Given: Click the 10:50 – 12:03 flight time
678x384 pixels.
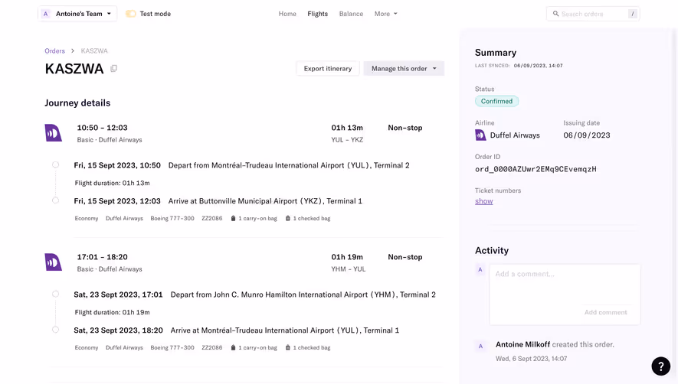Looking at the screenshot, I should [x=102, y=128].
